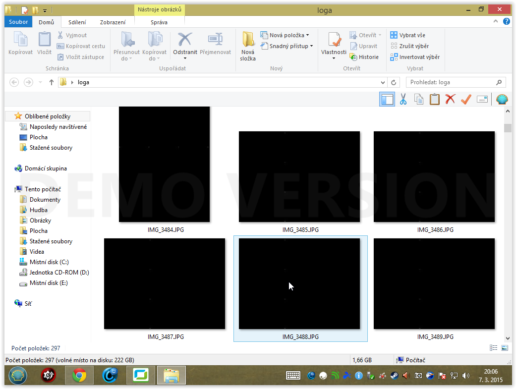Viewport: 516px width, 389px height.
Task: Click the Vložit clipboard icon
Action: 44,43
